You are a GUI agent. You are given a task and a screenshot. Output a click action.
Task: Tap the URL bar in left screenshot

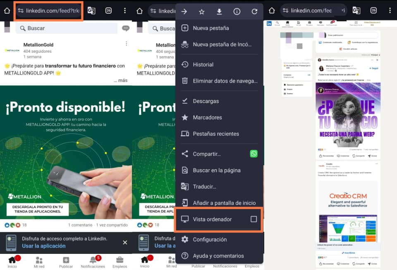(49, 11)
